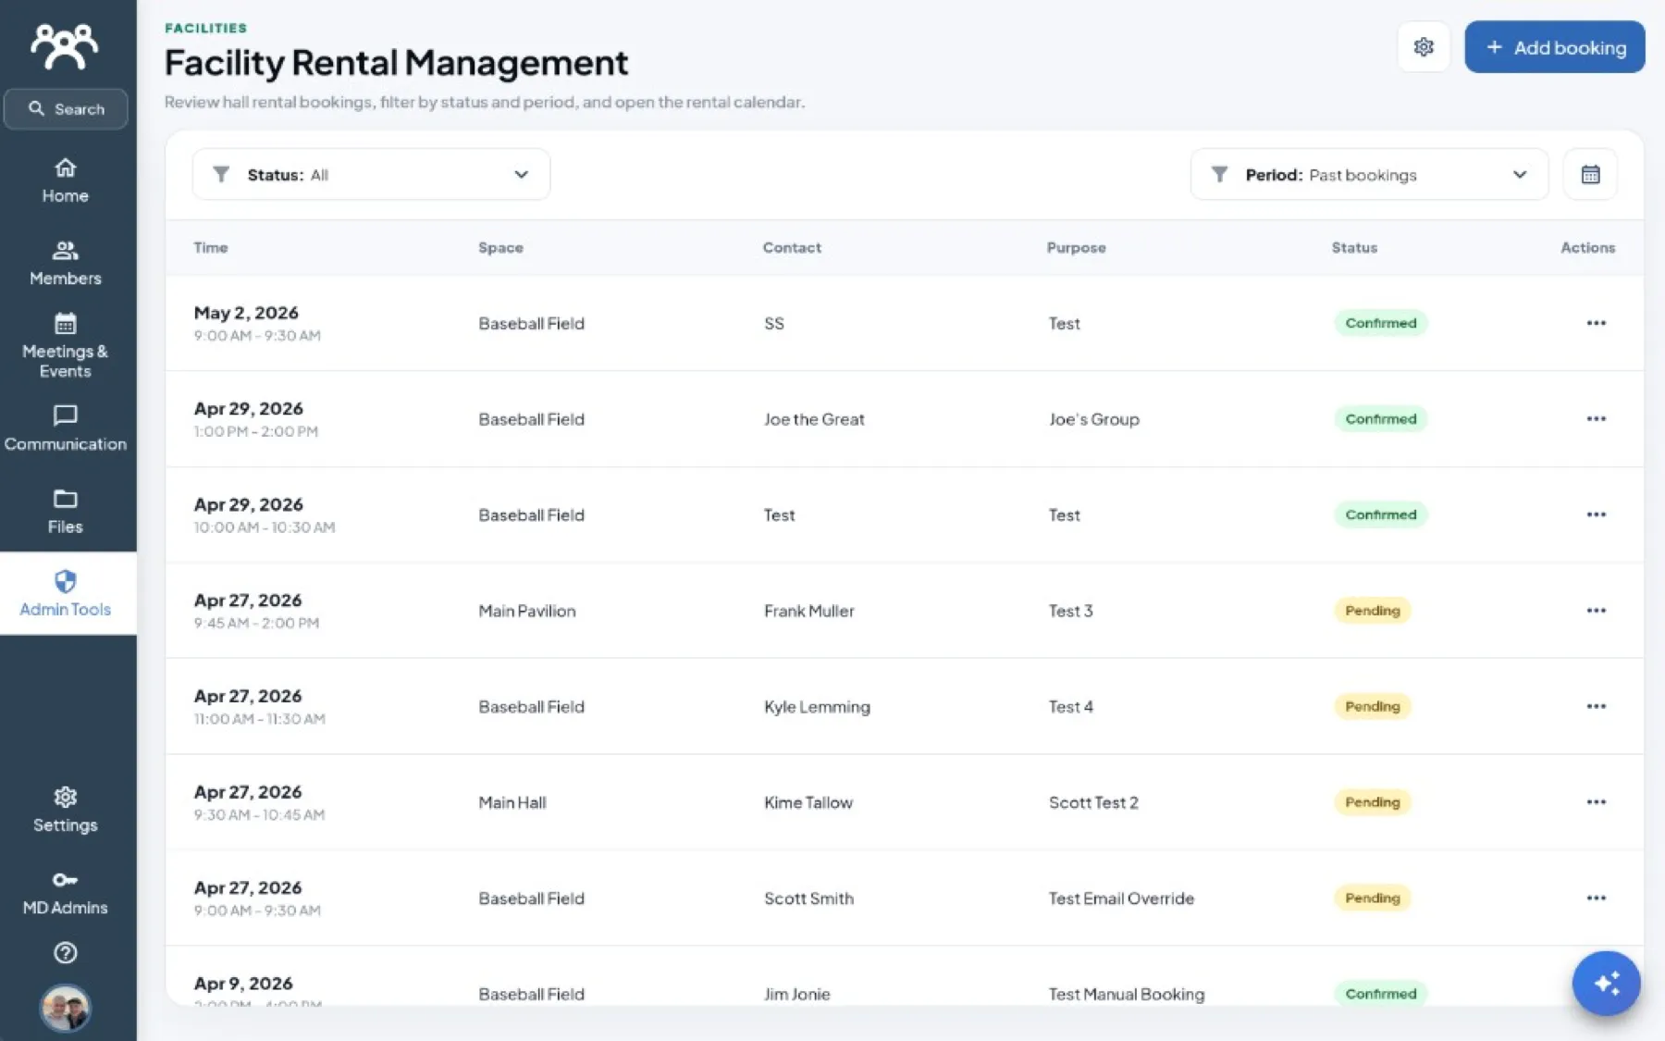Open actions menu for Joe the Great booking
1665x1041 pixels.
(1596, 419)
